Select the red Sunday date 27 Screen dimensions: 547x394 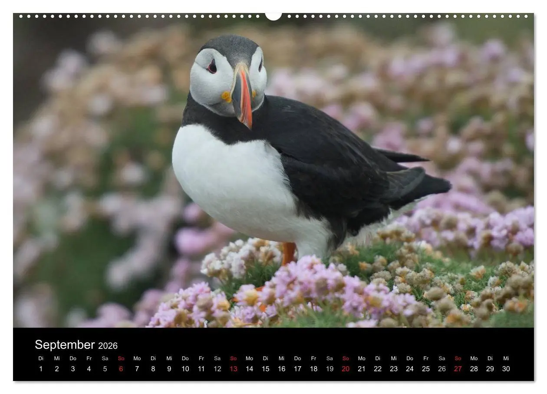[458, 369]
